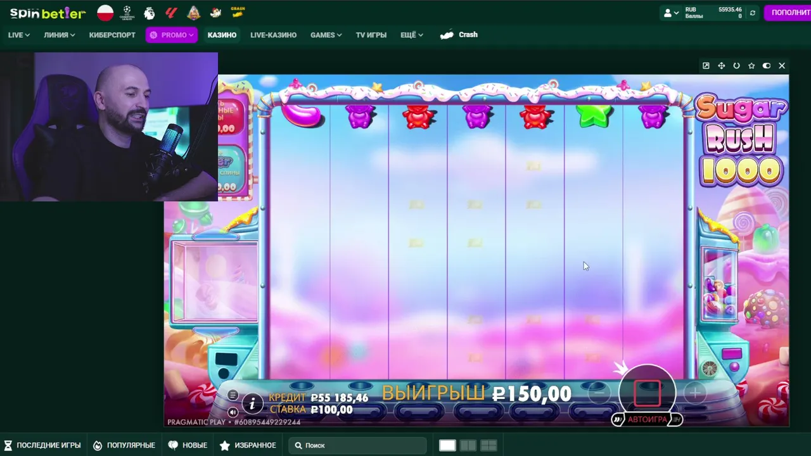
Task: Expand the GAMES dropdown menu
Action: [326, 35]
